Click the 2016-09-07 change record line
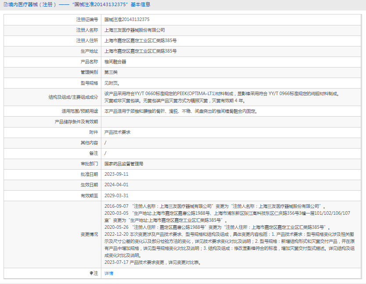 click(215, 206)
